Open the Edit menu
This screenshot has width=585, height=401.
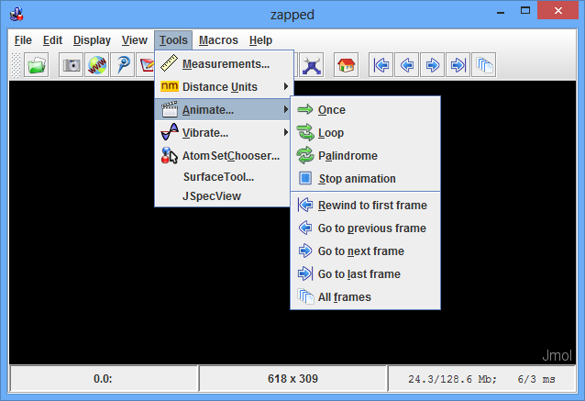[52, 40]
